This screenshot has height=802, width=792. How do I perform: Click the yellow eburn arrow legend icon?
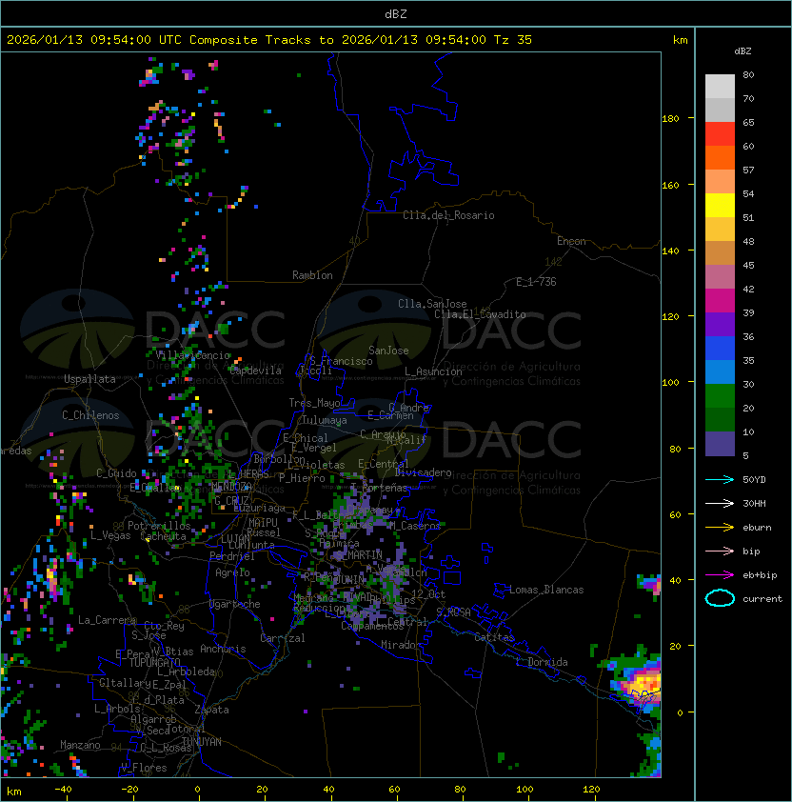point(720,528)
